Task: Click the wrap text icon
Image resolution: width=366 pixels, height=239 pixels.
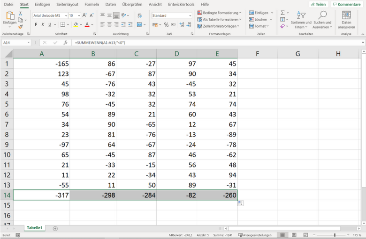Action: coord(139,15)
